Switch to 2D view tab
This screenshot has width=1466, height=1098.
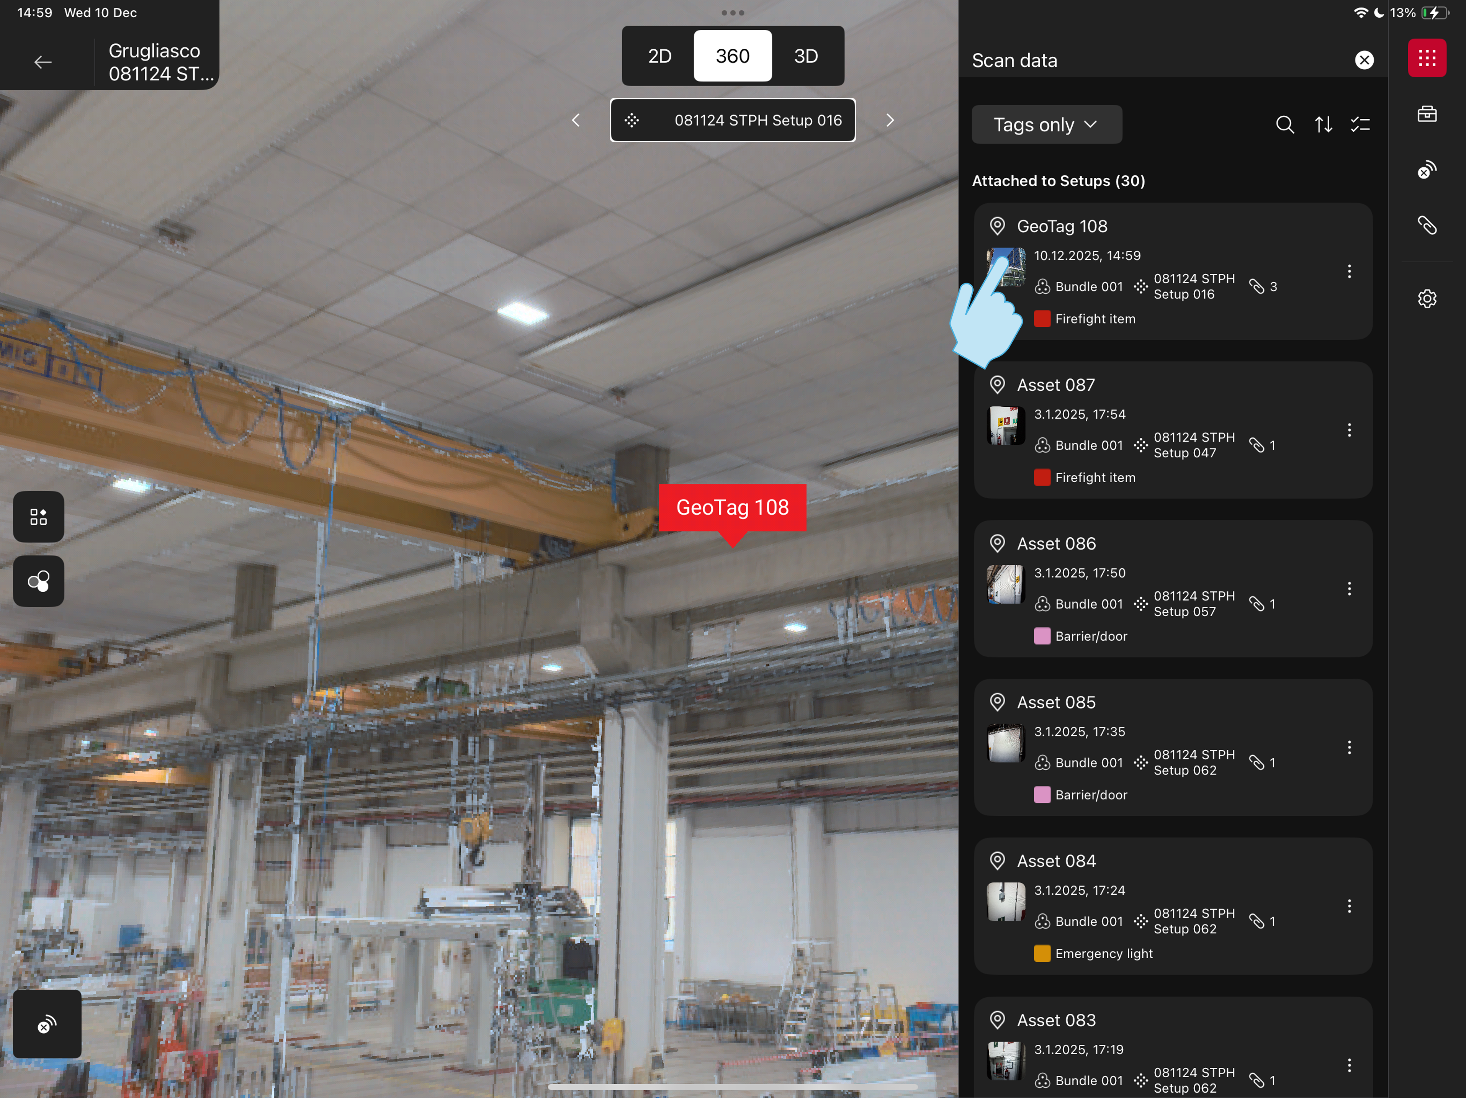click(659, 56)
